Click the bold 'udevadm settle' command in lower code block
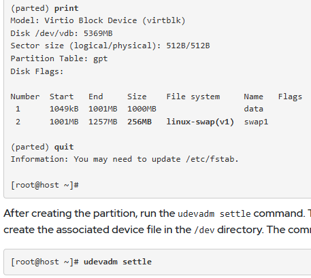Image resolution: width=311 pixels, height=278 pixels. 118,262
